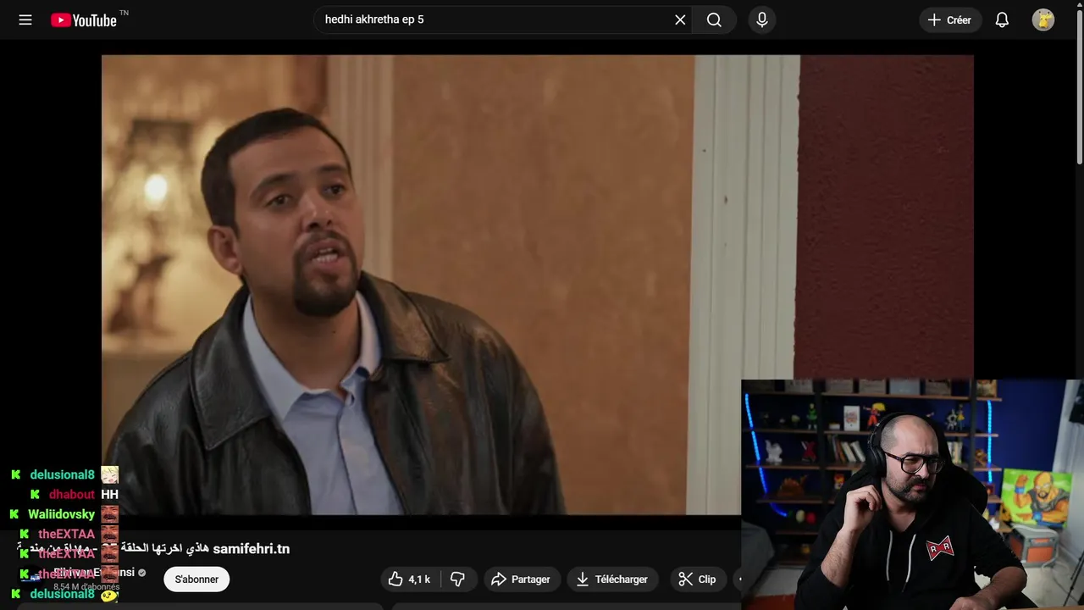Run search with magnifier button
Viewport: 1084px width, 610px height.
pos(714,19)
